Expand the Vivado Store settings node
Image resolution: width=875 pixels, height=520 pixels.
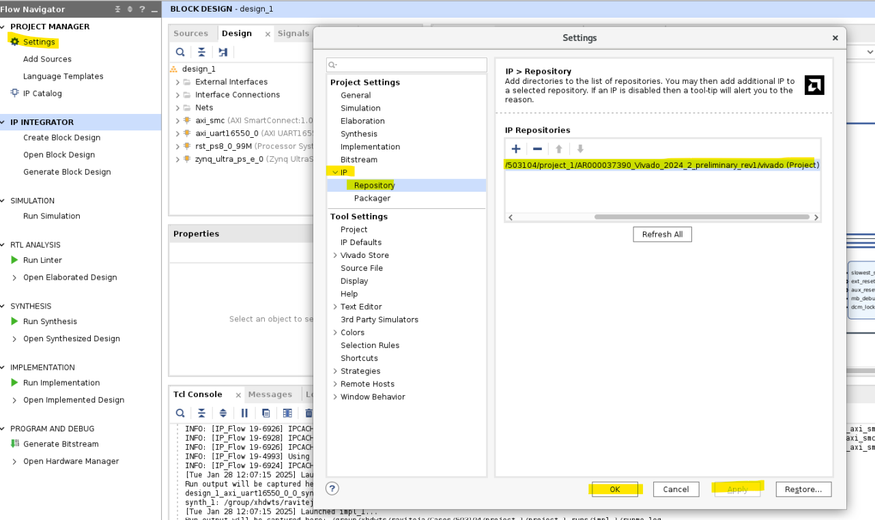[x=335, y=255]
